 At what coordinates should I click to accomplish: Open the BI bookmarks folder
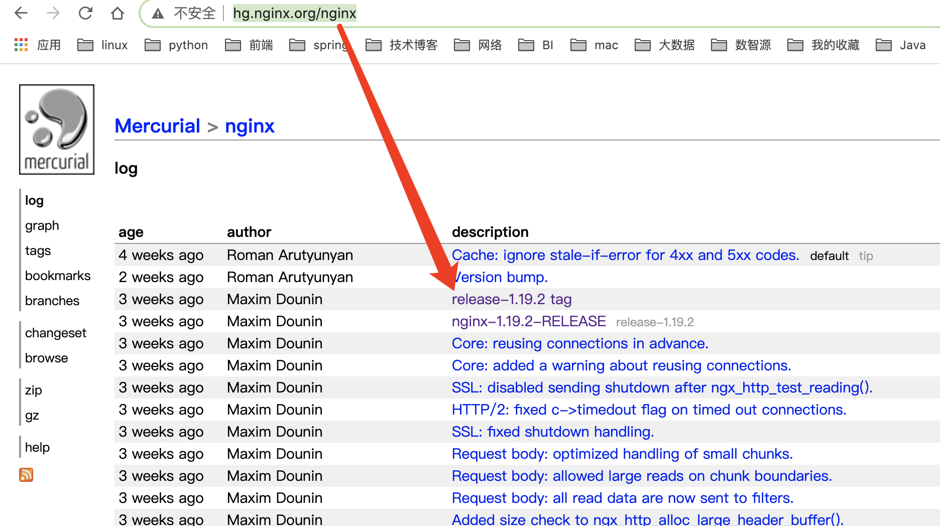pyautogui.click(x=536, y=45)
